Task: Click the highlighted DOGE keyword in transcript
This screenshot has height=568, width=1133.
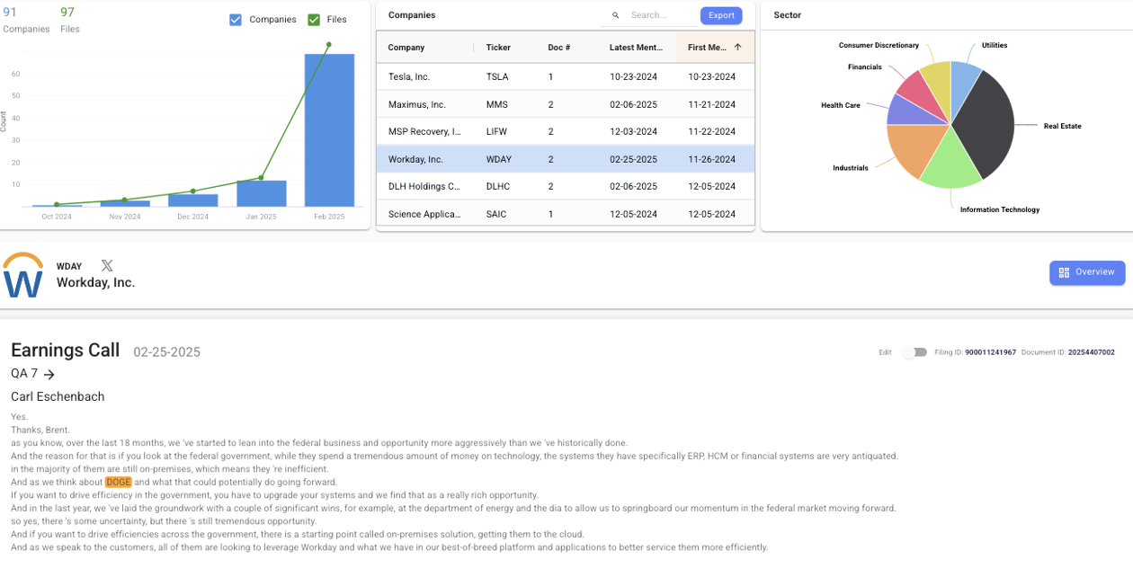Action: tap(118, 483)
